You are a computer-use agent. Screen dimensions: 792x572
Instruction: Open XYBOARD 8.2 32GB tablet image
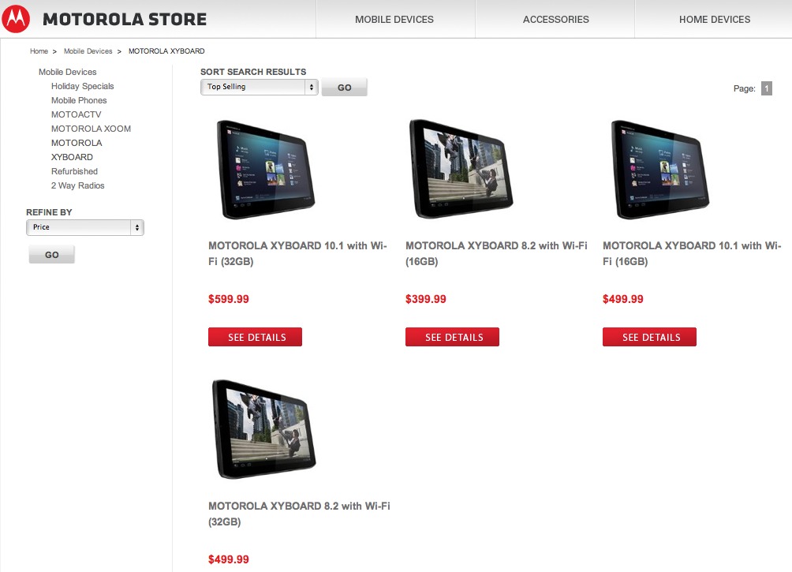[264, 429]
